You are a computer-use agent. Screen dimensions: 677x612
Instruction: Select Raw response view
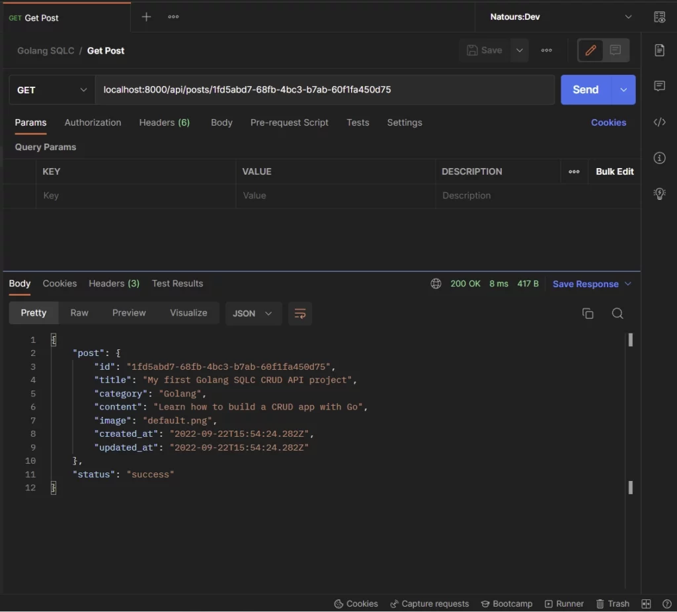tap(79, 313)
